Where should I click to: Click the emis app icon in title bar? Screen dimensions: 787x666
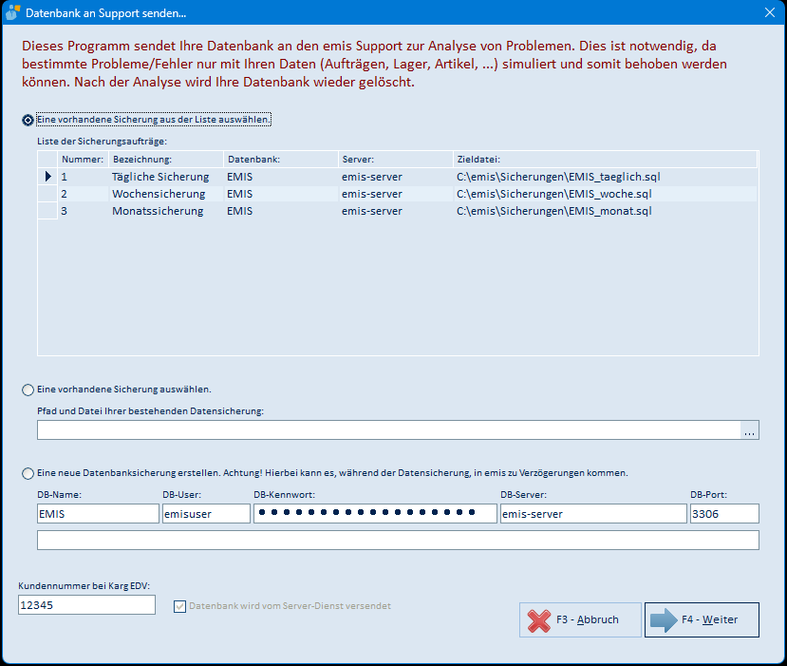[x=12, y=12]
